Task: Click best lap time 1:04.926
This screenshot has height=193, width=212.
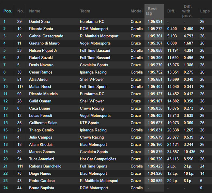Action: tap(155, 173)
